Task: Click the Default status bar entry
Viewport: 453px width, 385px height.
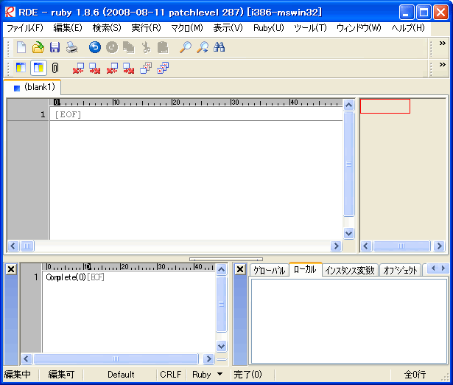Action: (x=121, y=374)
